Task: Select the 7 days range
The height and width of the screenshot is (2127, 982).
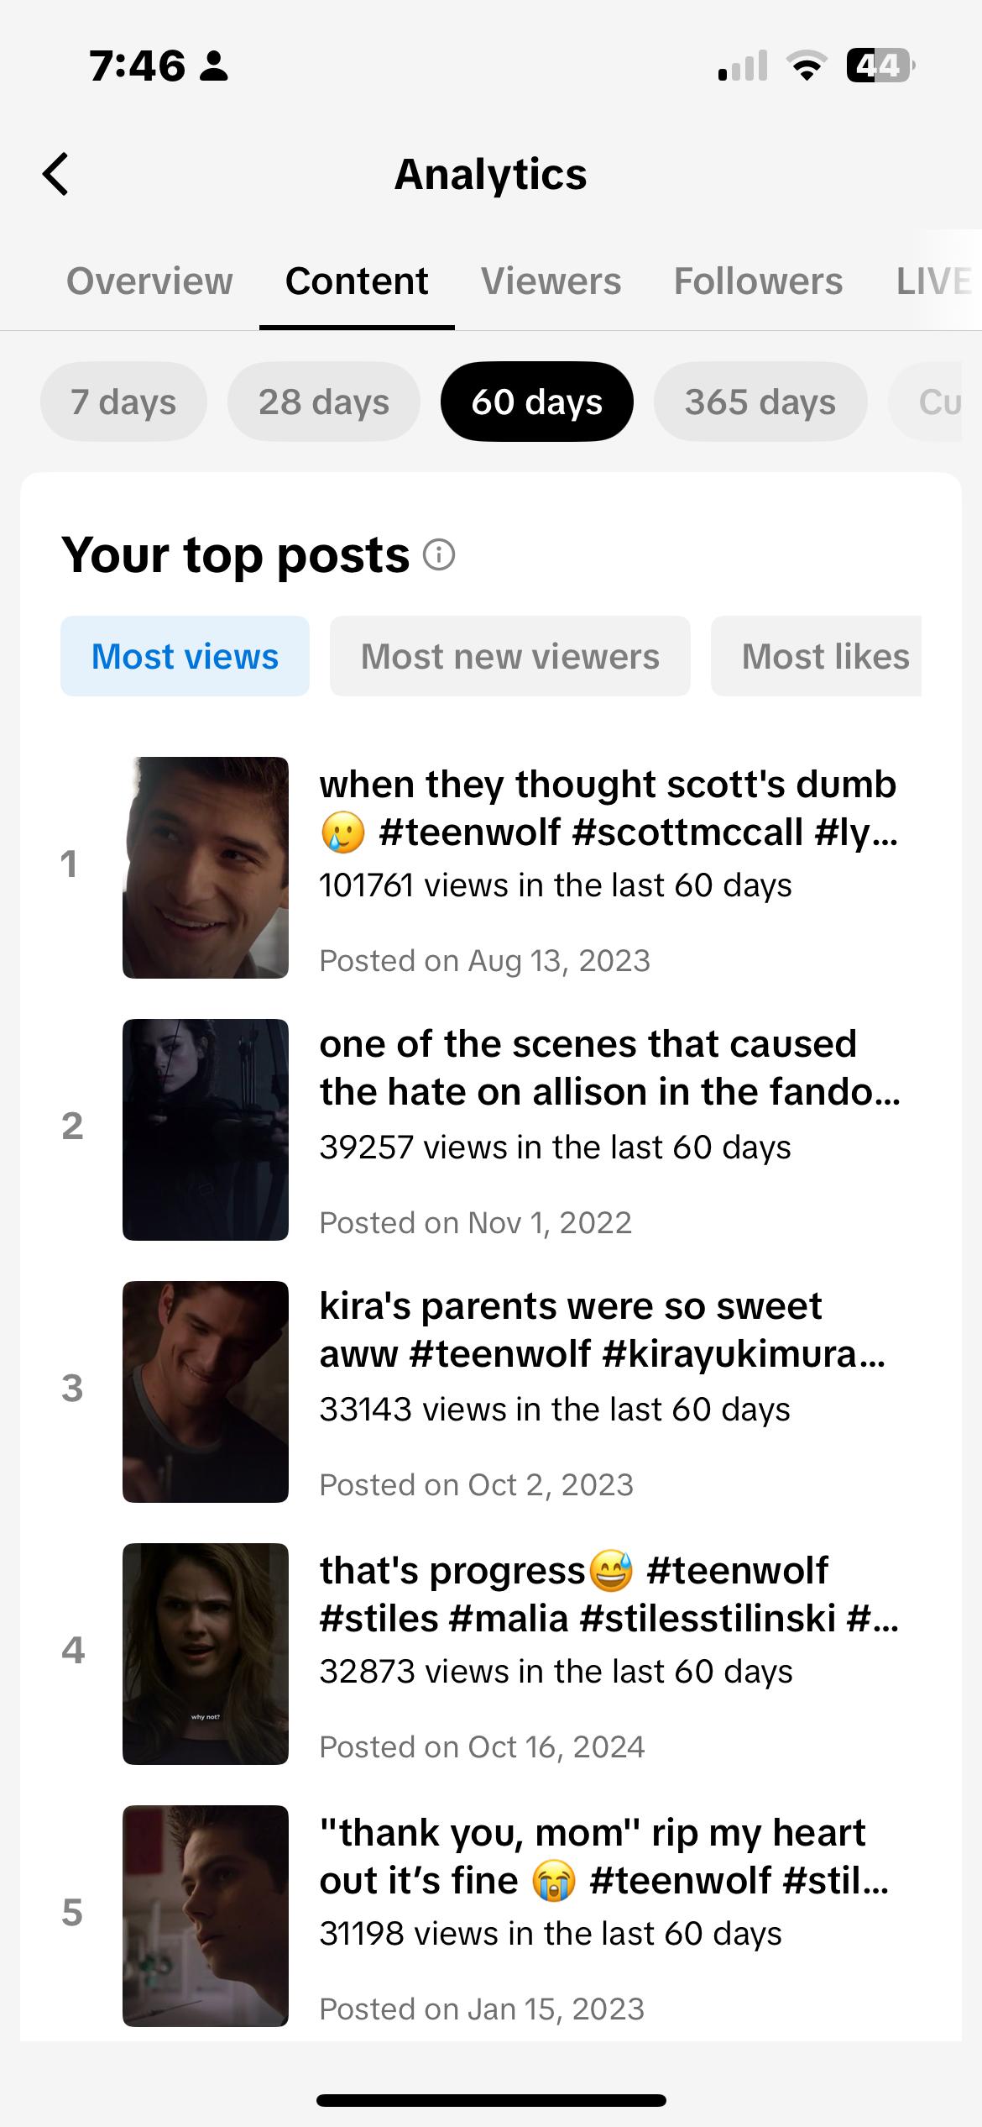Action: pos(123,402)
